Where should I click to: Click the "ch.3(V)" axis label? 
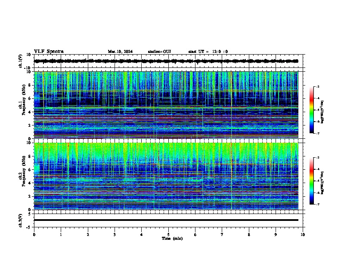(x=20, y=221)
